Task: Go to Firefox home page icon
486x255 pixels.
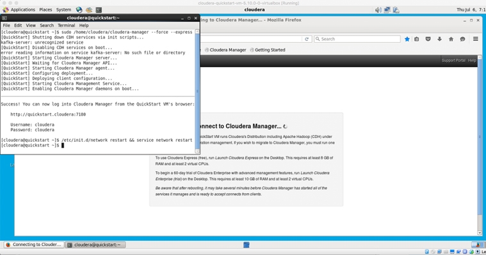Action: tap(451, 39)
